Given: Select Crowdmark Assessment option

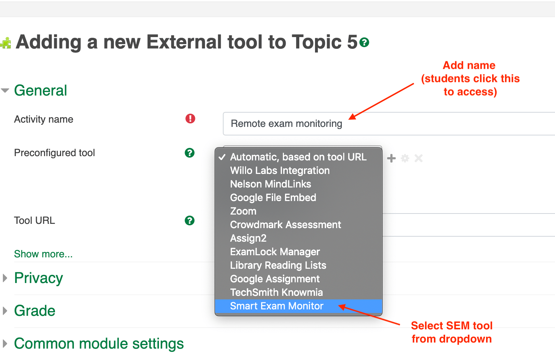Looking at the screenshot, I should (x=285, y=225).
